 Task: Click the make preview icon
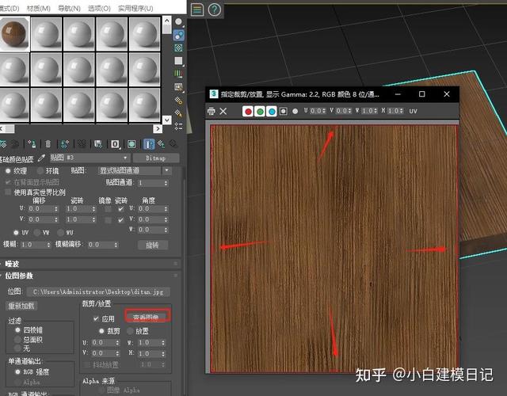(x=178, y=87)
